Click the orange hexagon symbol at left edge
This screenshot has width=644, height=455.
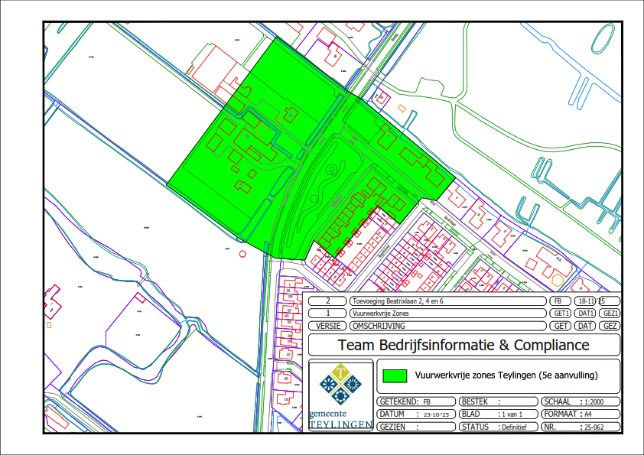(48, 325)
